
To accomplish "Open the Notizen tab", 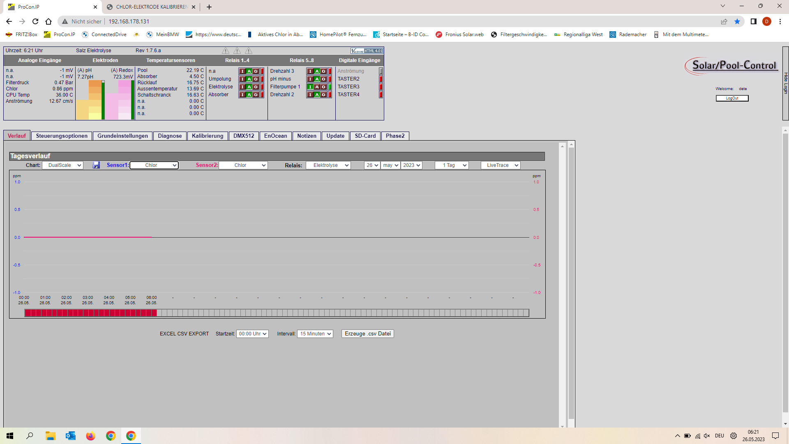I will (307, 136).
